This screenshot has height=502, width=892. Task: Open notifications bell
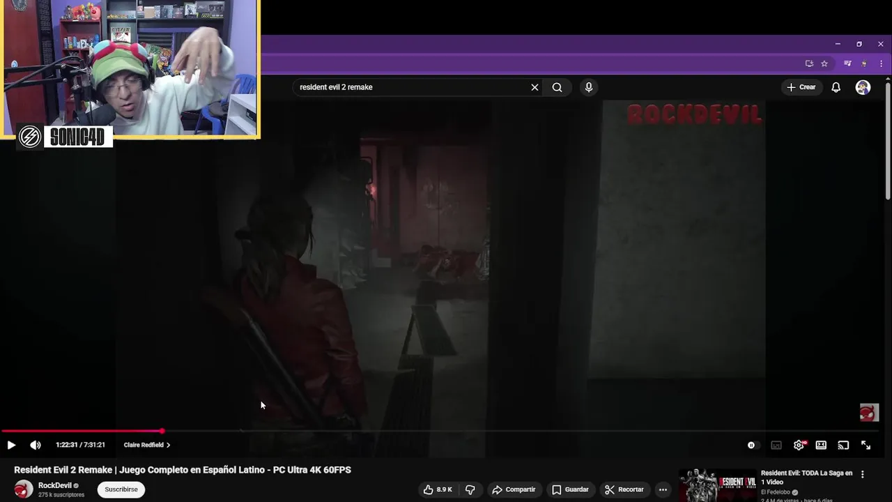pos(836,87)
